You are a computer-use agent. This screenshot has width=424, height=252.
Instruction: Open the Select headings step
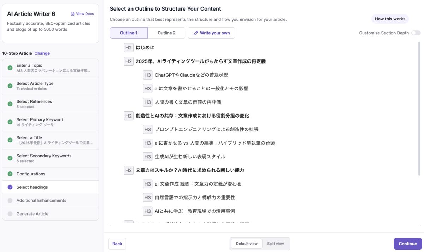tap(51, 187)
